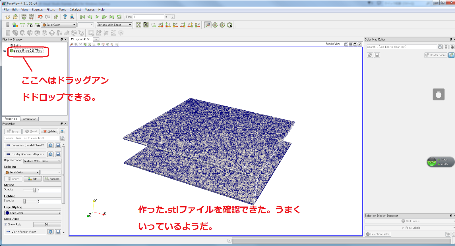
Task: Undo the last action
Action: 40,17
